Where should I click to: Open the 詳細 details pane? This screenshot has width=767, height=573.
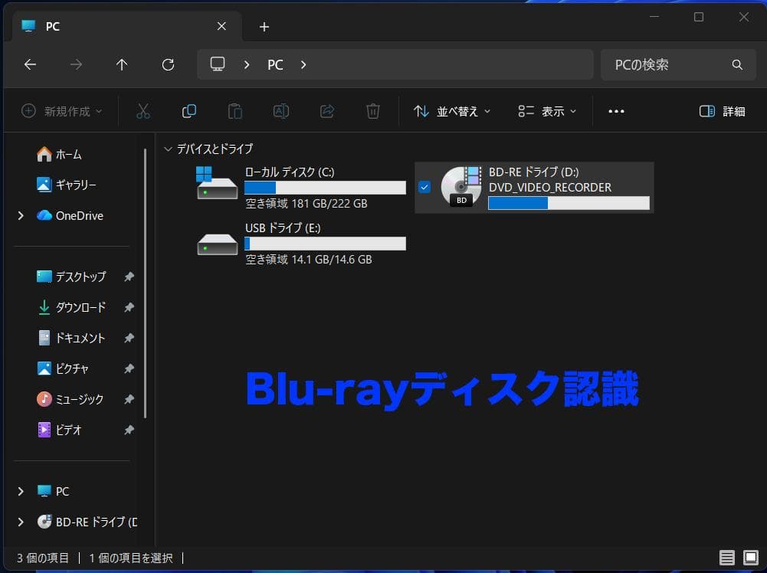tap(724, 111)
